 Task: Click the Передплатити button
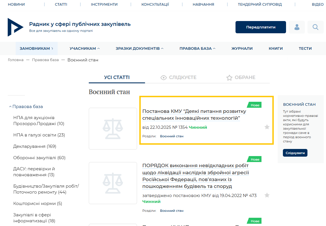261,27
